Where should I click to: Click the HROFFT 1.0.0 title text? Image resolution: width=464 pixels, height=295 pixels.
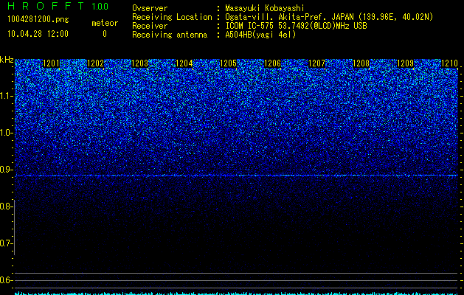pos(58,6)
